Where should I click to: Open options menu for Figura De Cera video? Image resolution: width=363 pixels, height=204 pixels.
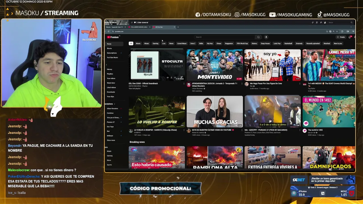coord(300,84)
